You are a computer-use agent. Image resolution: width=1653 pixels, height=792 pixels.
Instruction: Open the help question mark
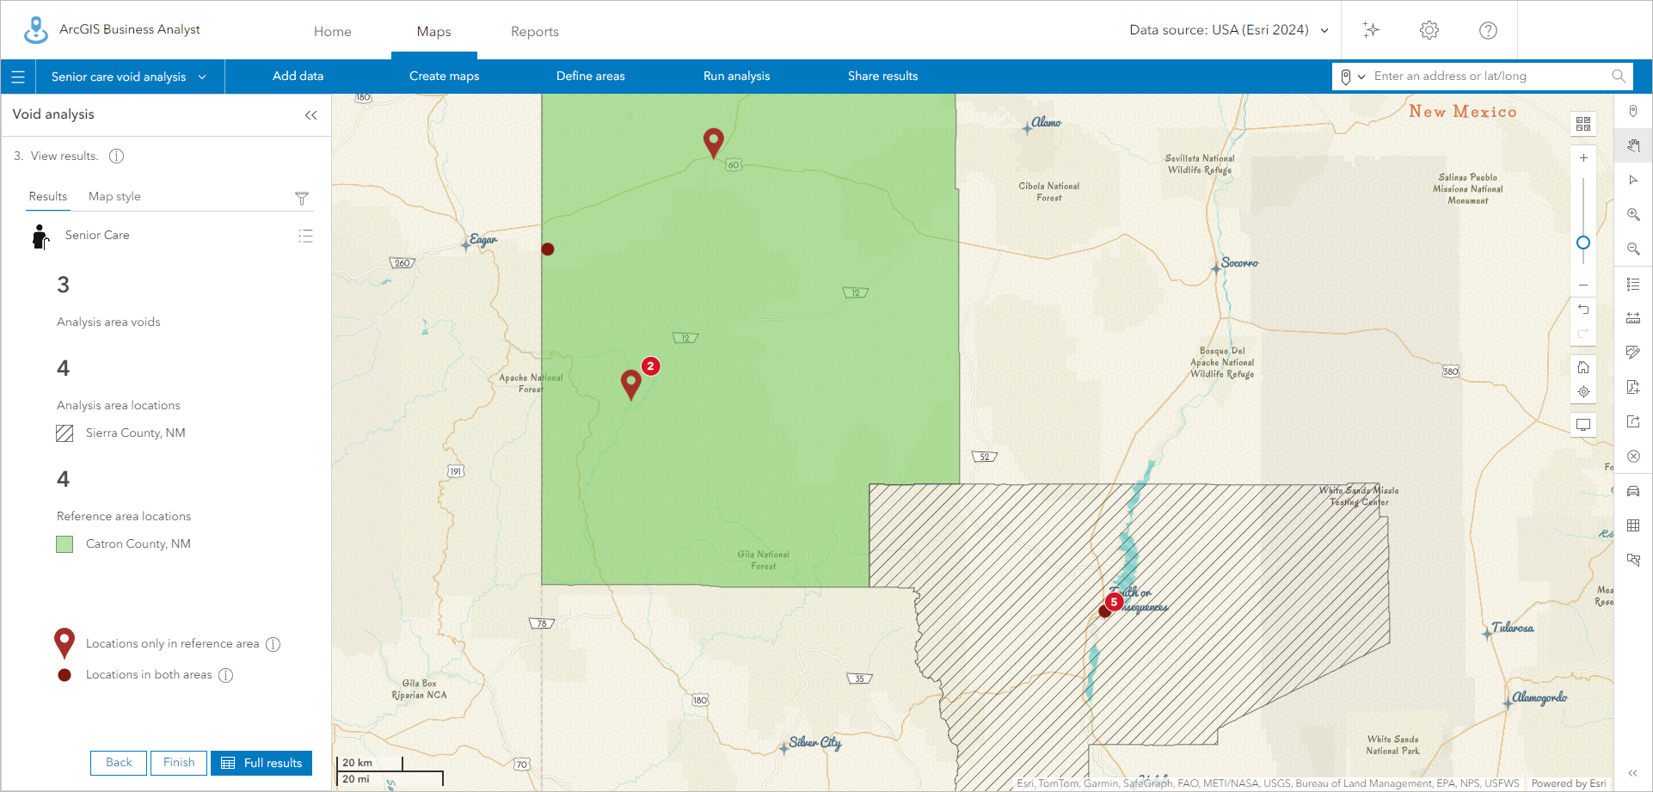pyautogui.click(x=1488, y=30)
